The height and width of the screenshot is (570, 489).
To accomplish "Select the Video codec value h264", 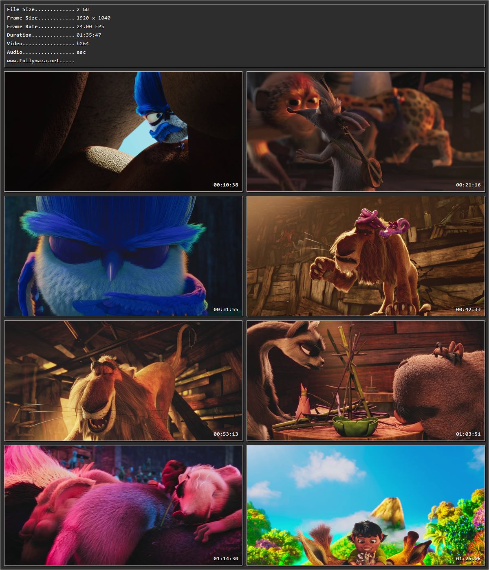I will [83, 44].
